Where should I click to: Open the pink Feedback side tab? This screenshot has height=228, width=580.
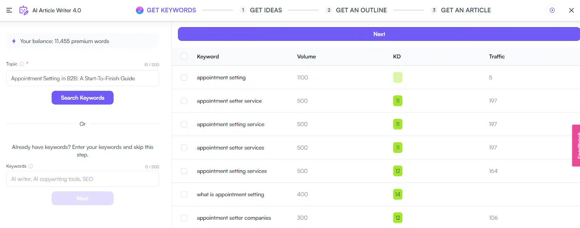(x=576, y=145)
